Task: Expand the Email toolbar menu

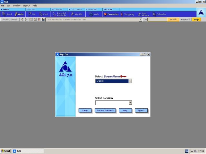Action: pos(5,9)
